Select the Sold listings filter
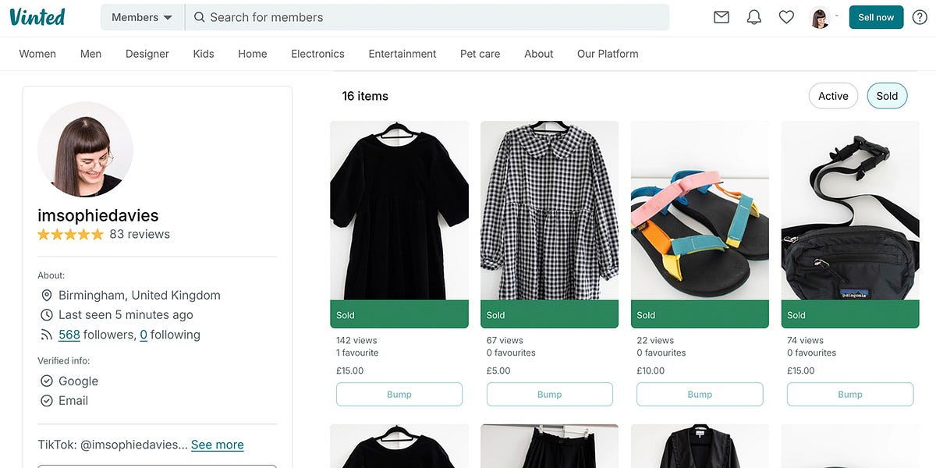The height and width of the screenshot is (468, 936). tap(887, 95)
